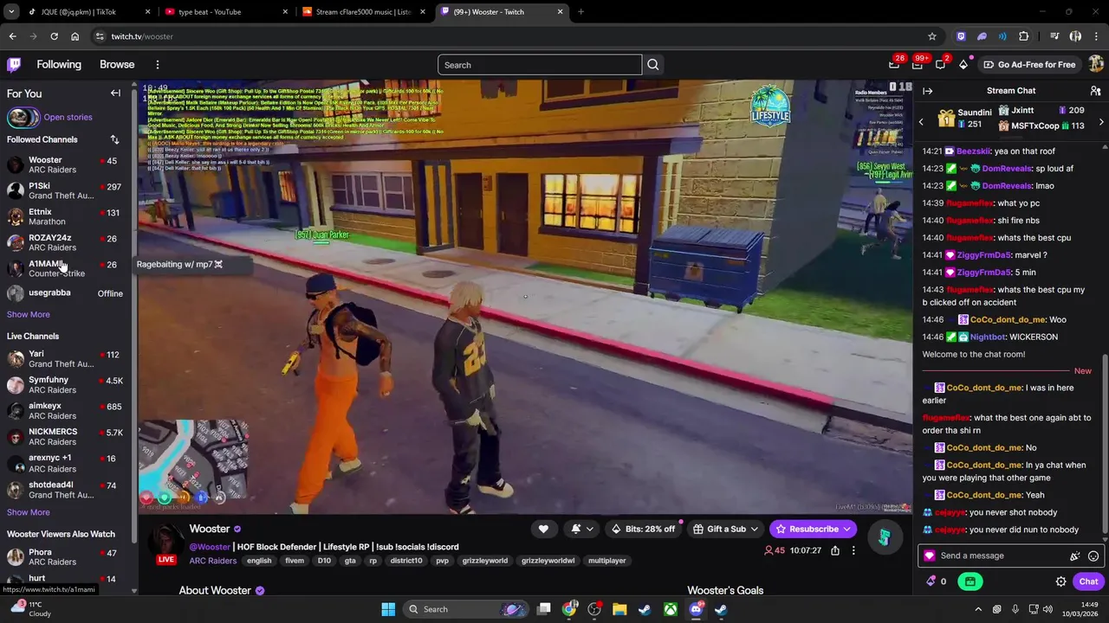Open whispers icon with 2 badge
Viewport: 1109px width, 623px height.
[x=940, y=64]
